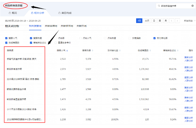Open 人群分析 for 韩版修身显瘦连衣裙 row

tap(189, 101)
